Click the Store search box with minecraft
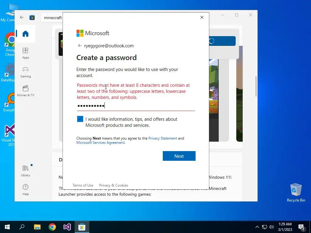Image resolution: width=311 pixels, height=233 pixels. 52,18
